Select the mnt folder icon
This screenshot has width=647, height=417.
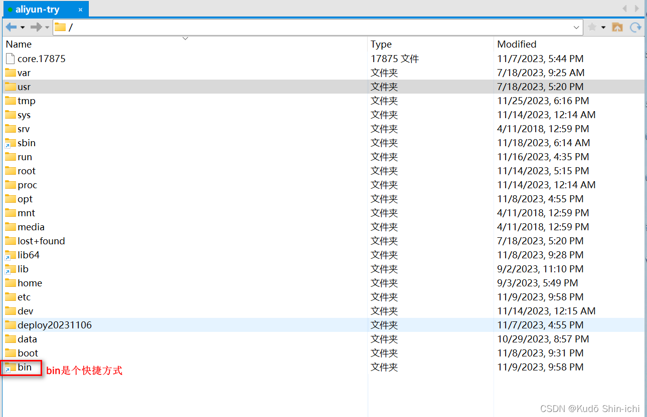pyautogui.click(x=11, y=213)
